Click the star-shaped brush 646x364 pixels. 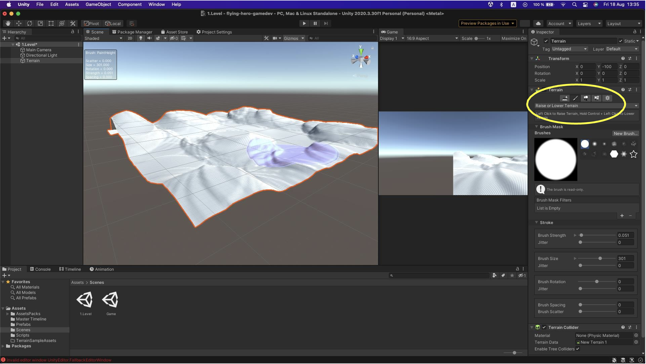click(x=634, y=154)
